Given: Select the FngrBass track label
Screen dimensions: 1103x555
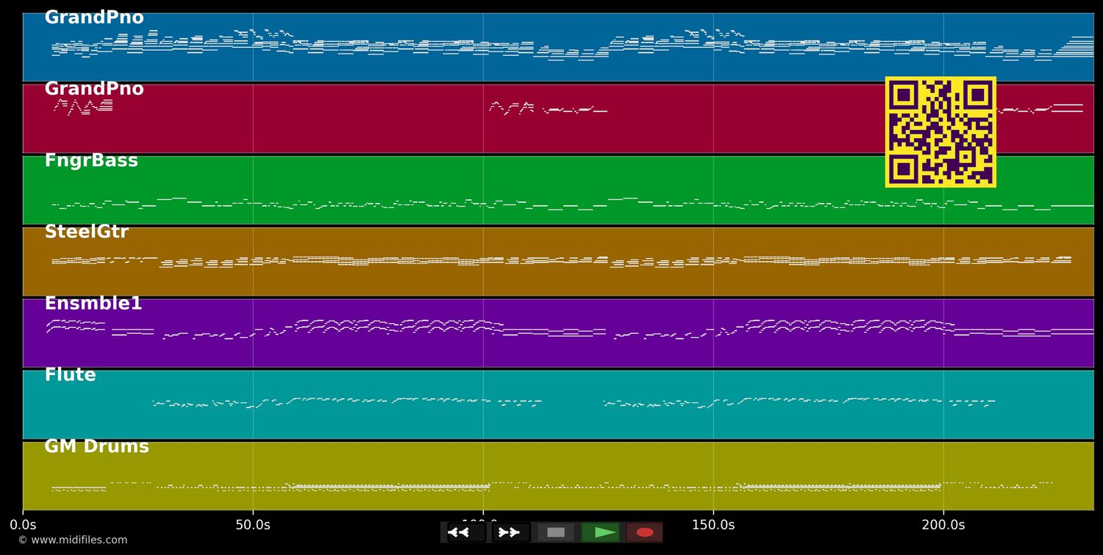Looking at the screenshot, I should (x=91, y=161).
